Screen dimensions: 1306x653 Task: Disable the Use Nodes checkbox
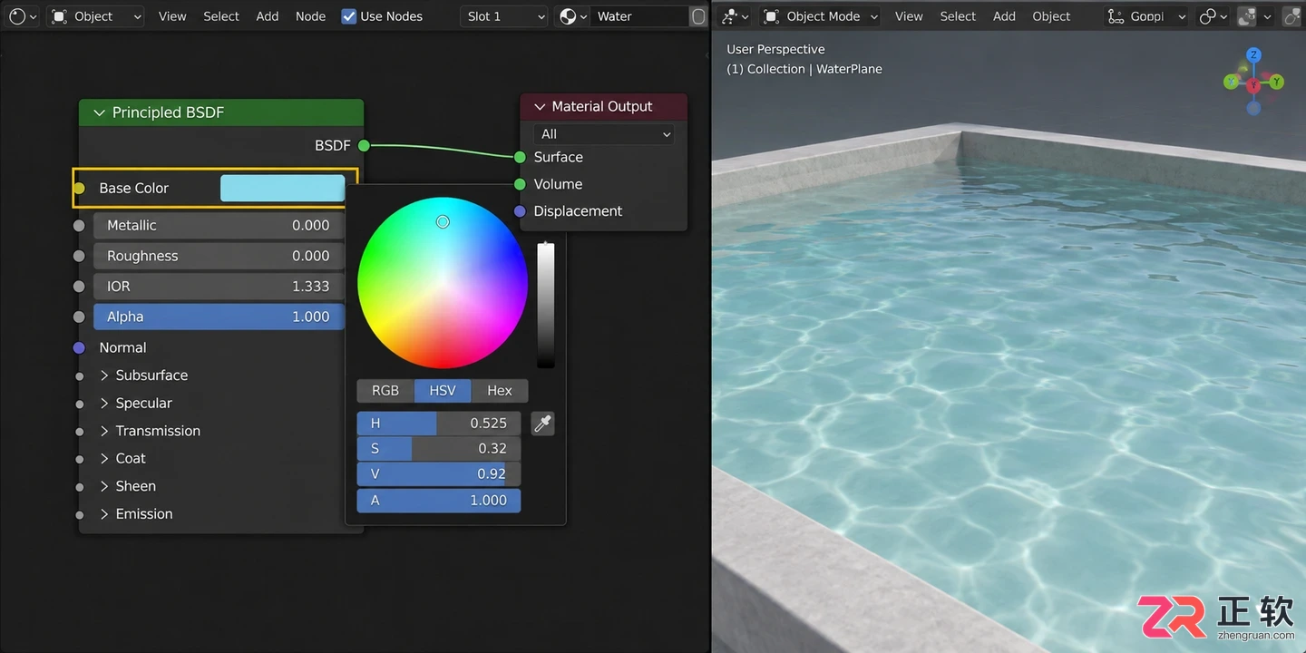coord(349,16)
